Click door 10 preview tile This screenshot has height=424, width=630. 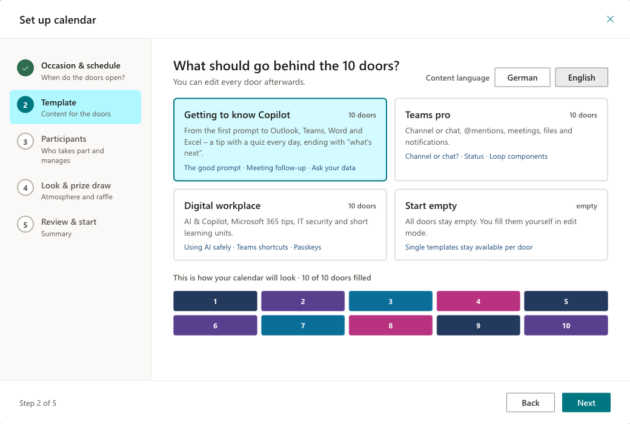click(x=566, y=325)
